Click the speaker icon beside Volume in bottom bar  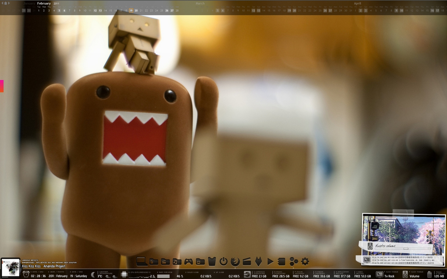point(405,274)
